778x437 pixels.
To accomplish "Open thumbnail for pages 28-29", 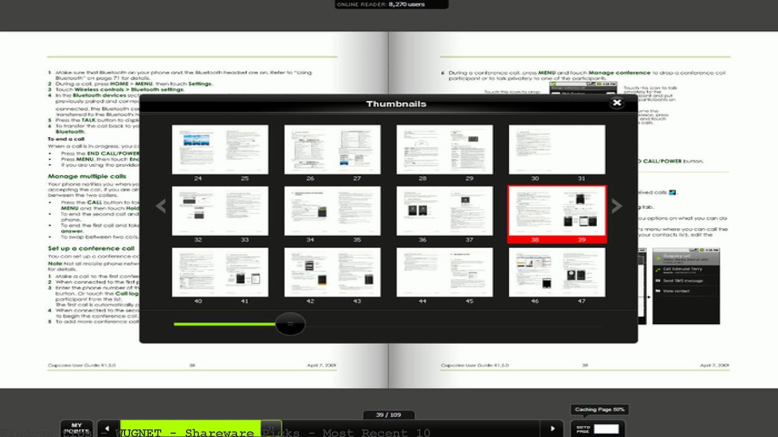I will coord(445,149).
